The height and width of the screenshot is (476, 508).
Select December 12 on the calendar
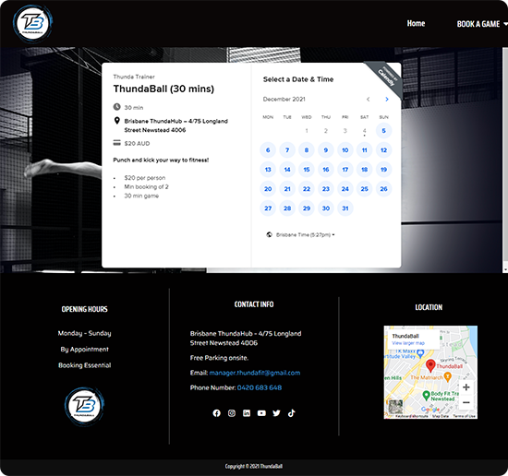click(x=383, y=150)
